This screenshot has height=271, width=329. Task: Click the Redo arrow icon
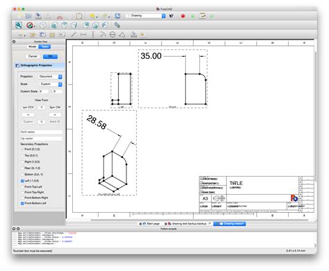point(105,16)
